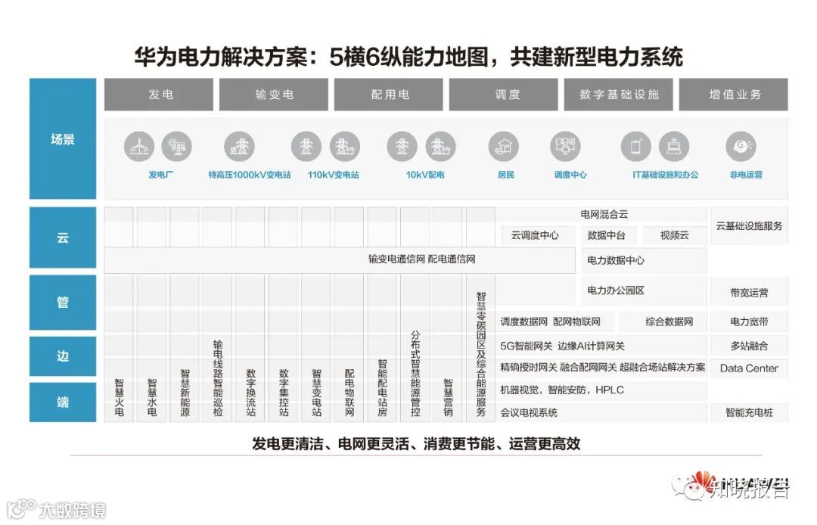
Task: Click the 特高压1000kV变电站 caption
Action: [x=250, y=175]
